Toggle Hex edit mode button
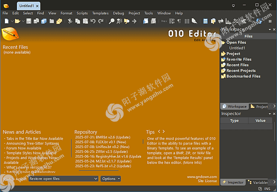Image resolution: width=277 pixels, height=192 pixels. 164,21
